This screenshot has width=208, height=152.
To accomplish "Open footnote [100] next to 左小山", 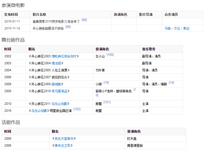I will click(x=110, y=55).
